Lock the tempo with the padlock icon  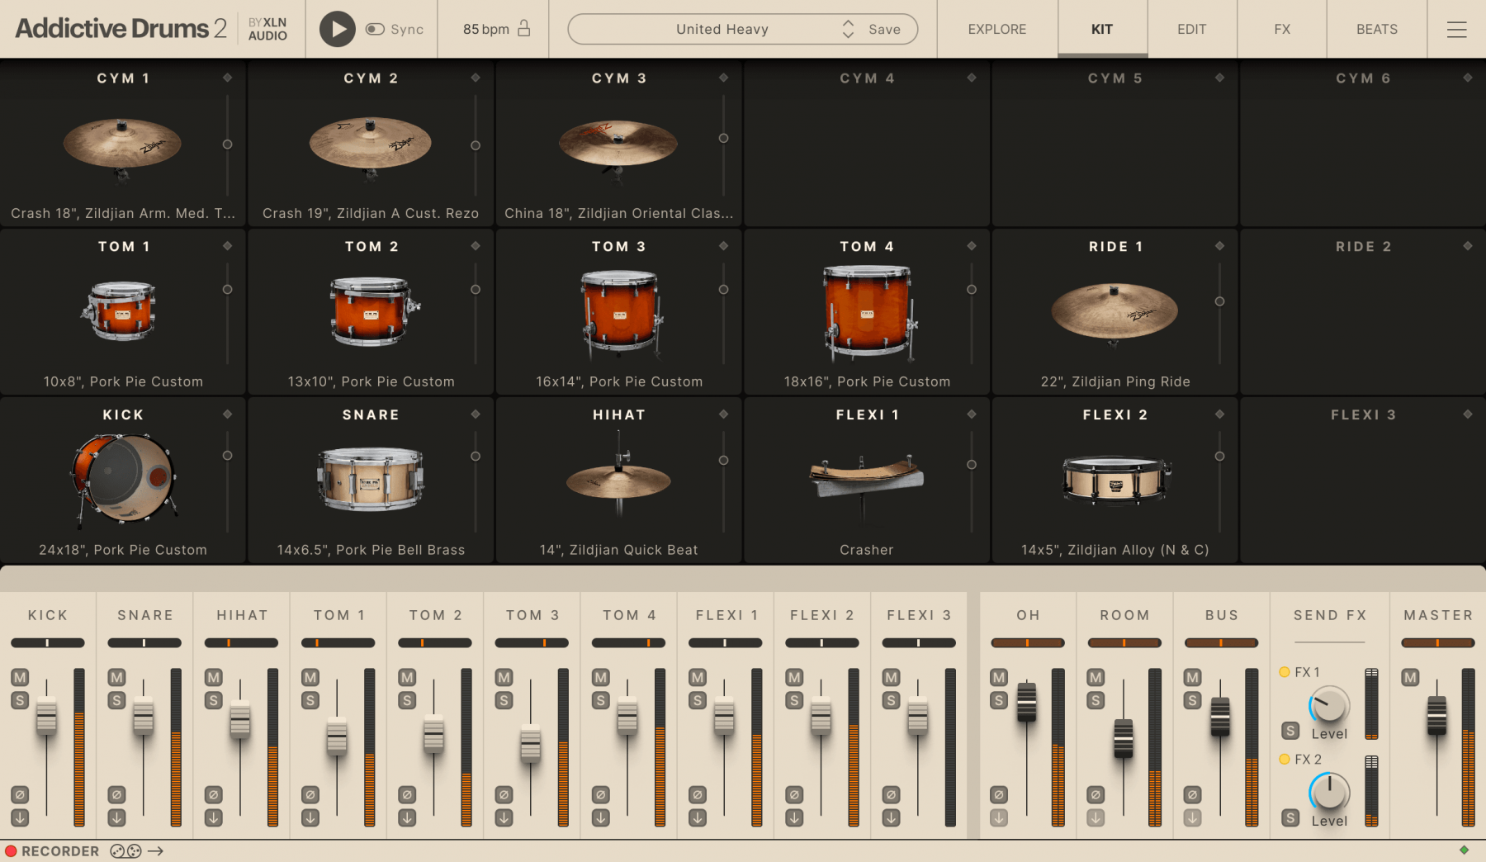[x=523, y=29]
